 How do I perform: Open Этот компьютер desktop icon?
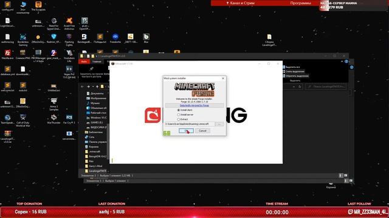[23, 7]
